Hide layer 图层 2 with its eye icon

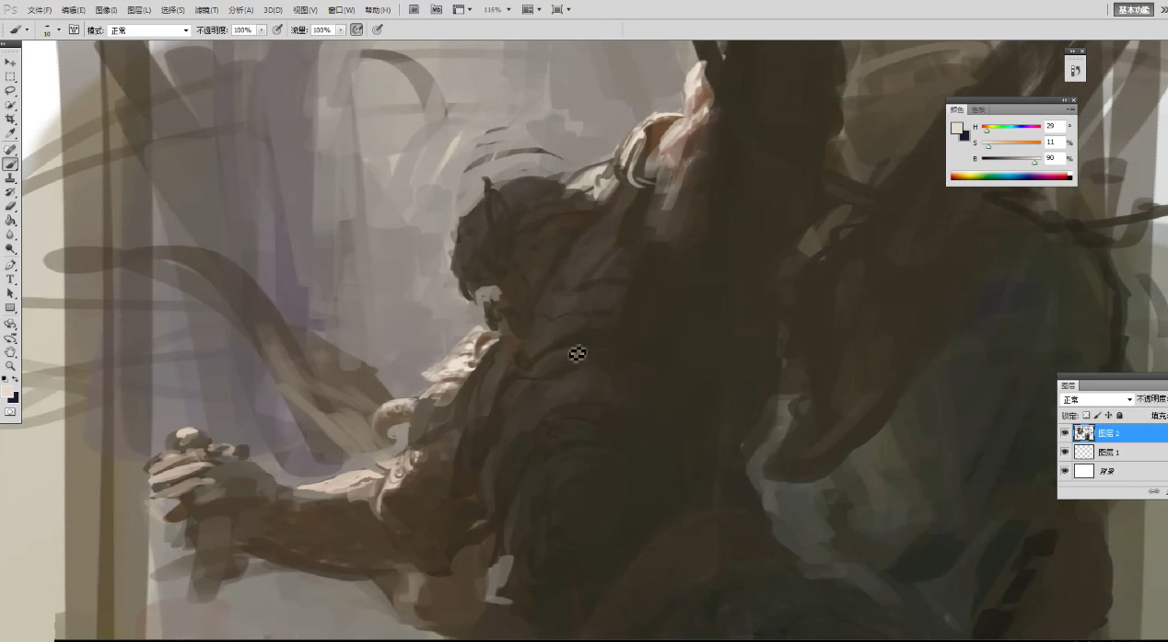1065,432
